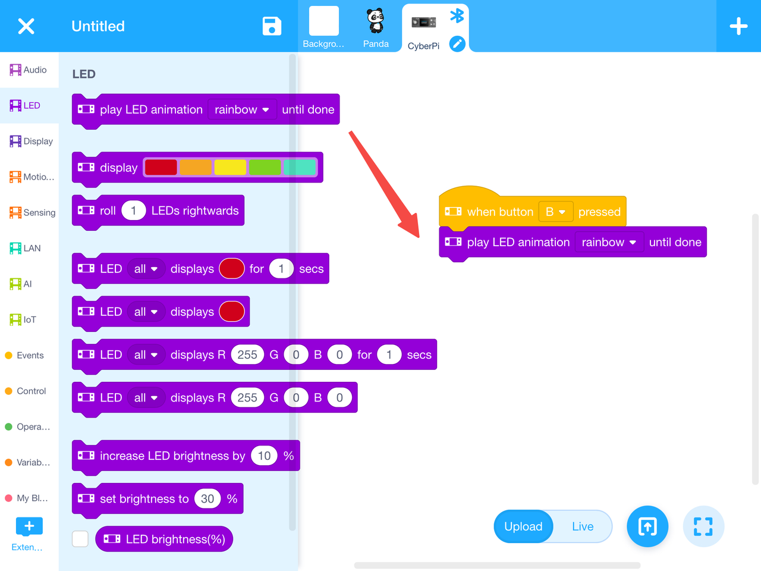Save the project with the floppy disk icon
Viewport: 761px width, 571px height.
tap(272, 26)
